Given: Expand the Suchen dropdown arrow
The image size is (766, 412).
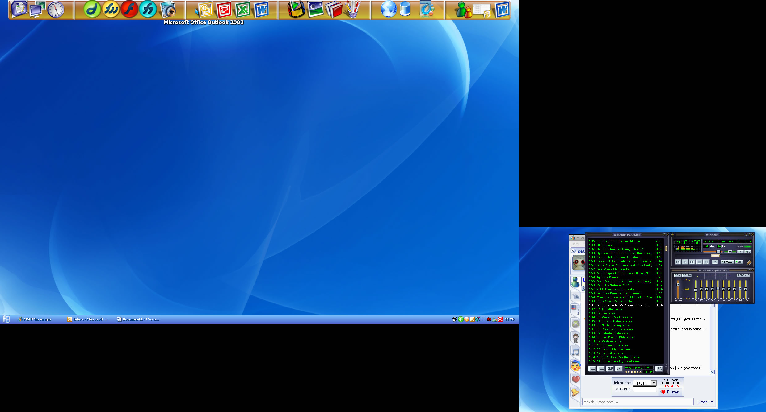Looking at the screenshot, I should (x=712, y=402).
